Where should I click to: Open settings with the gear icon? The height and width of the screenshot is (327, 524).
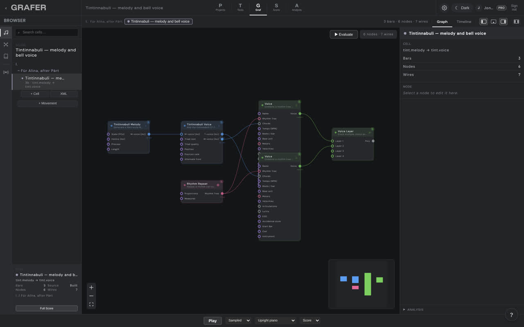444,8
